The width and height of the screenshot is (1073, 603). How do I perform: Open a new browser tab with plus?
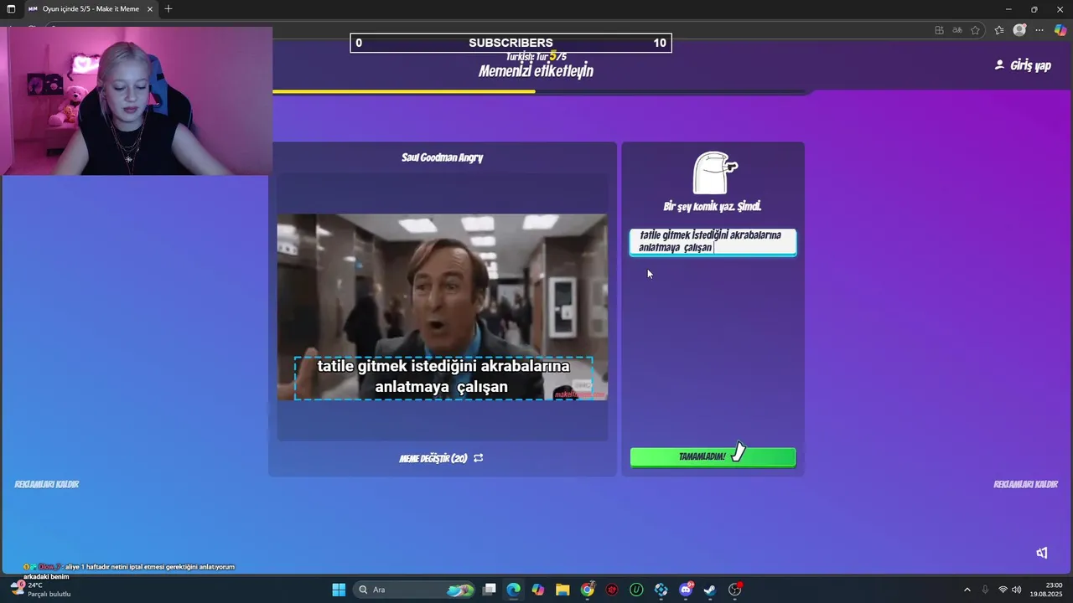point(168,9)
